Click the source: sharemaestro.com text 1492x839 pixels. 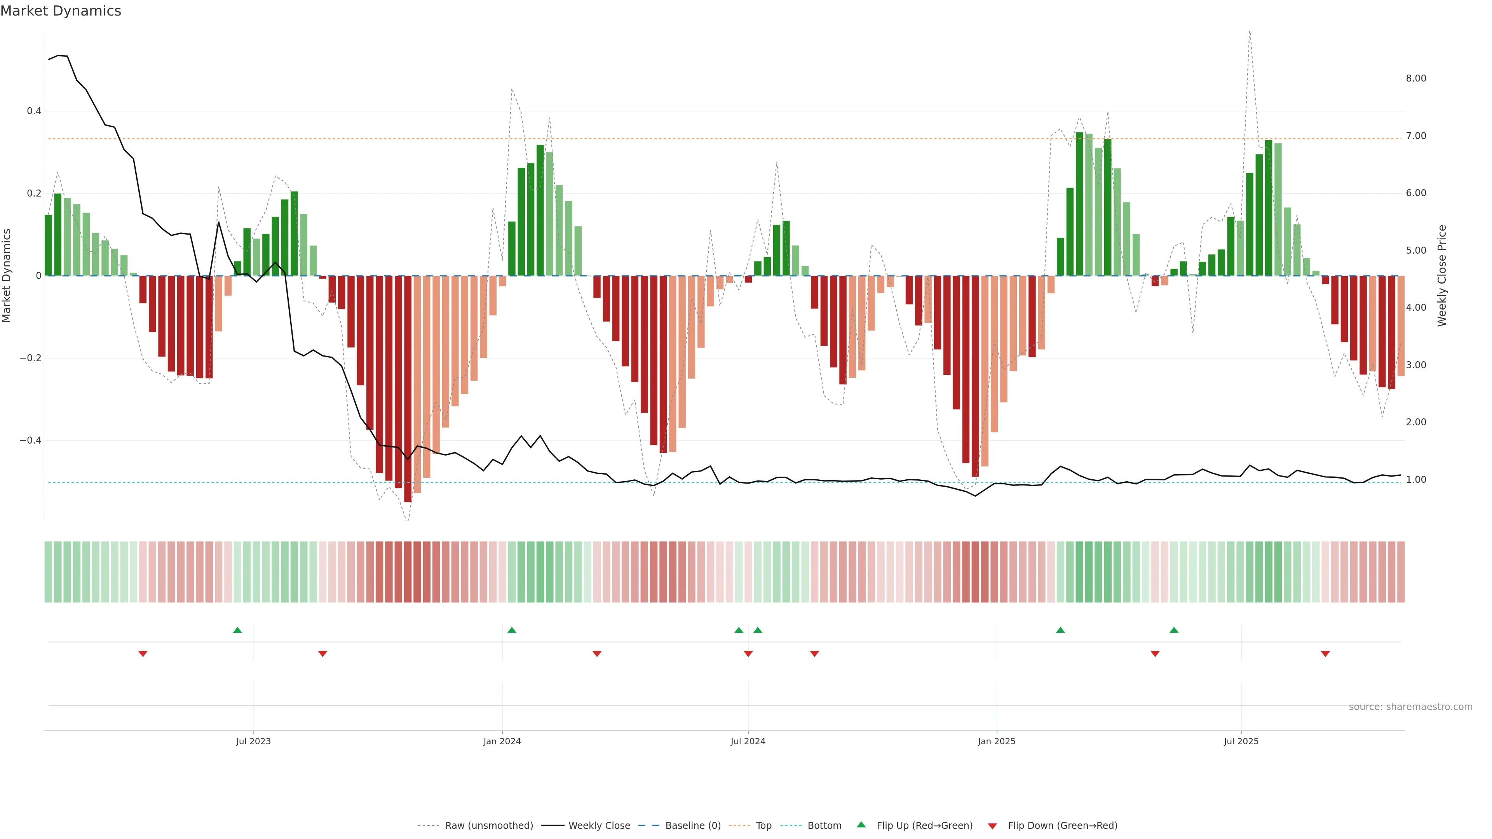click(1410, 707)
